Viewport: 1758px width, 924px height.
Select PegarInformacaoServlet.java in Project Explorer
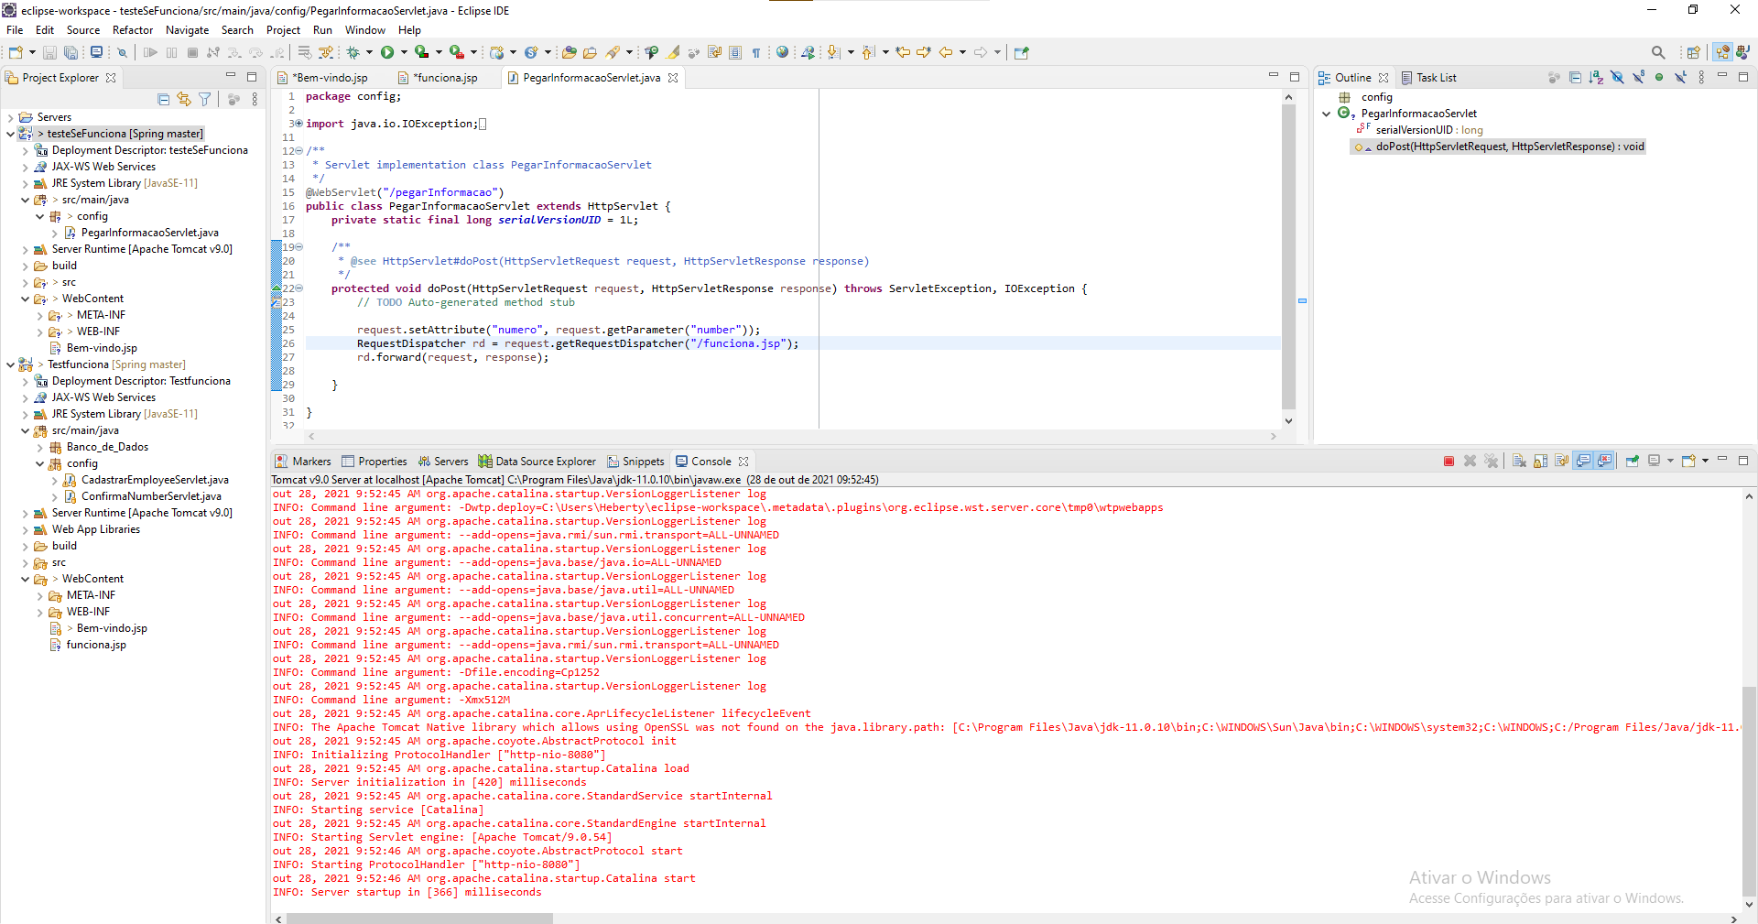click(149, 233)
